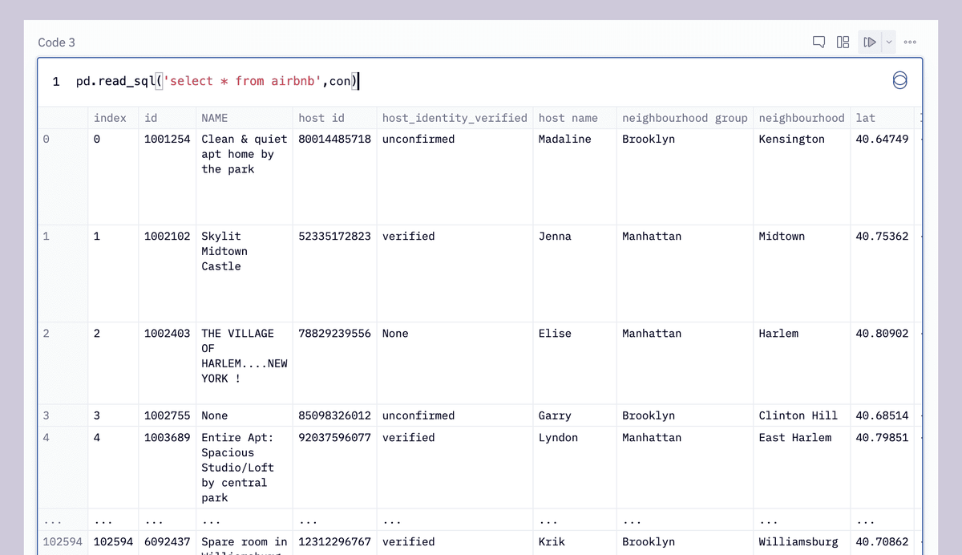Viewport: 962px width, 555px height.
Task: Click id value 1002403
Action: (167, 333)
